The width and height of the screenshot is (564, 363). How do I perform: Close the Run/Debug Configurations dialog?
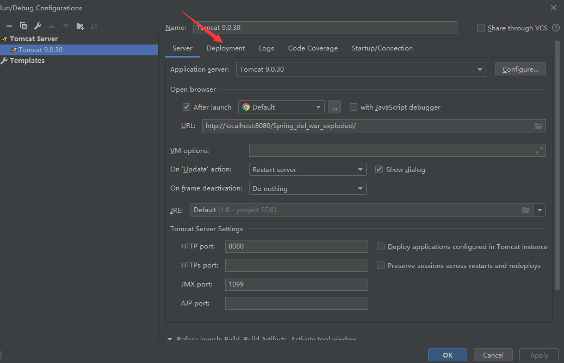[554, 8]
